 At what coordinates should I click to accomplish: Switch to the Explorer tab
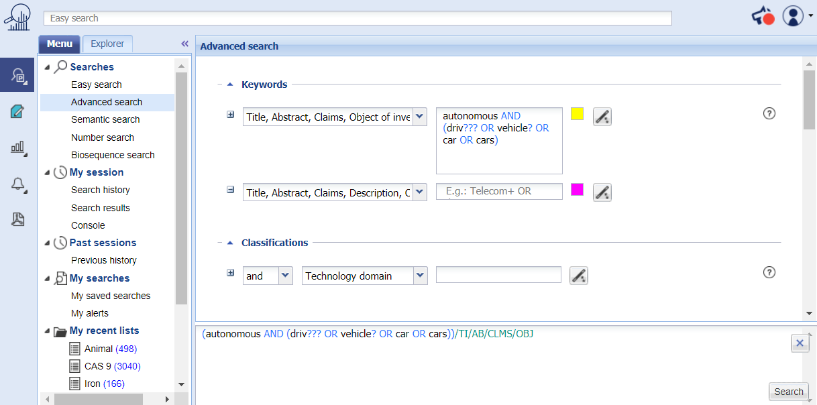tap(107, 44)
